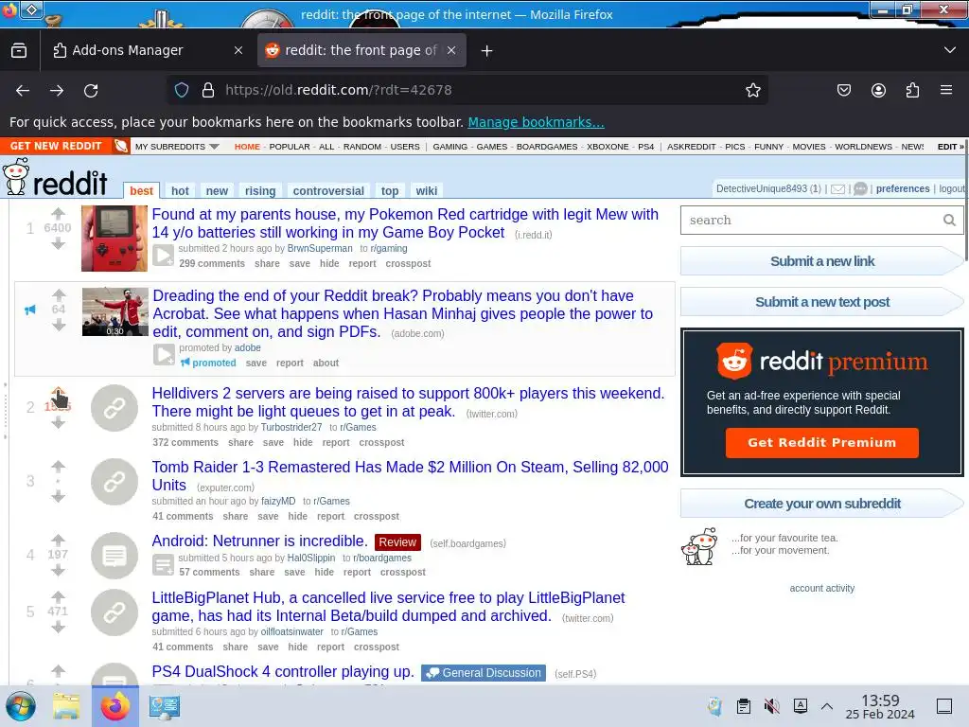Open the Firefox extensions panel
Viewport: 969px width, 727px height.
coord(912,90)
